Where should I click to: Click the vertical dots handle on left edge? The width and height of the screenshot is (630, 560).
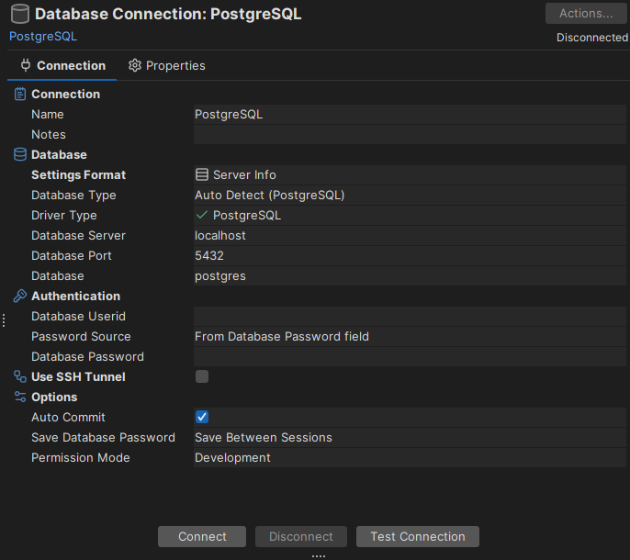point(4,320)
